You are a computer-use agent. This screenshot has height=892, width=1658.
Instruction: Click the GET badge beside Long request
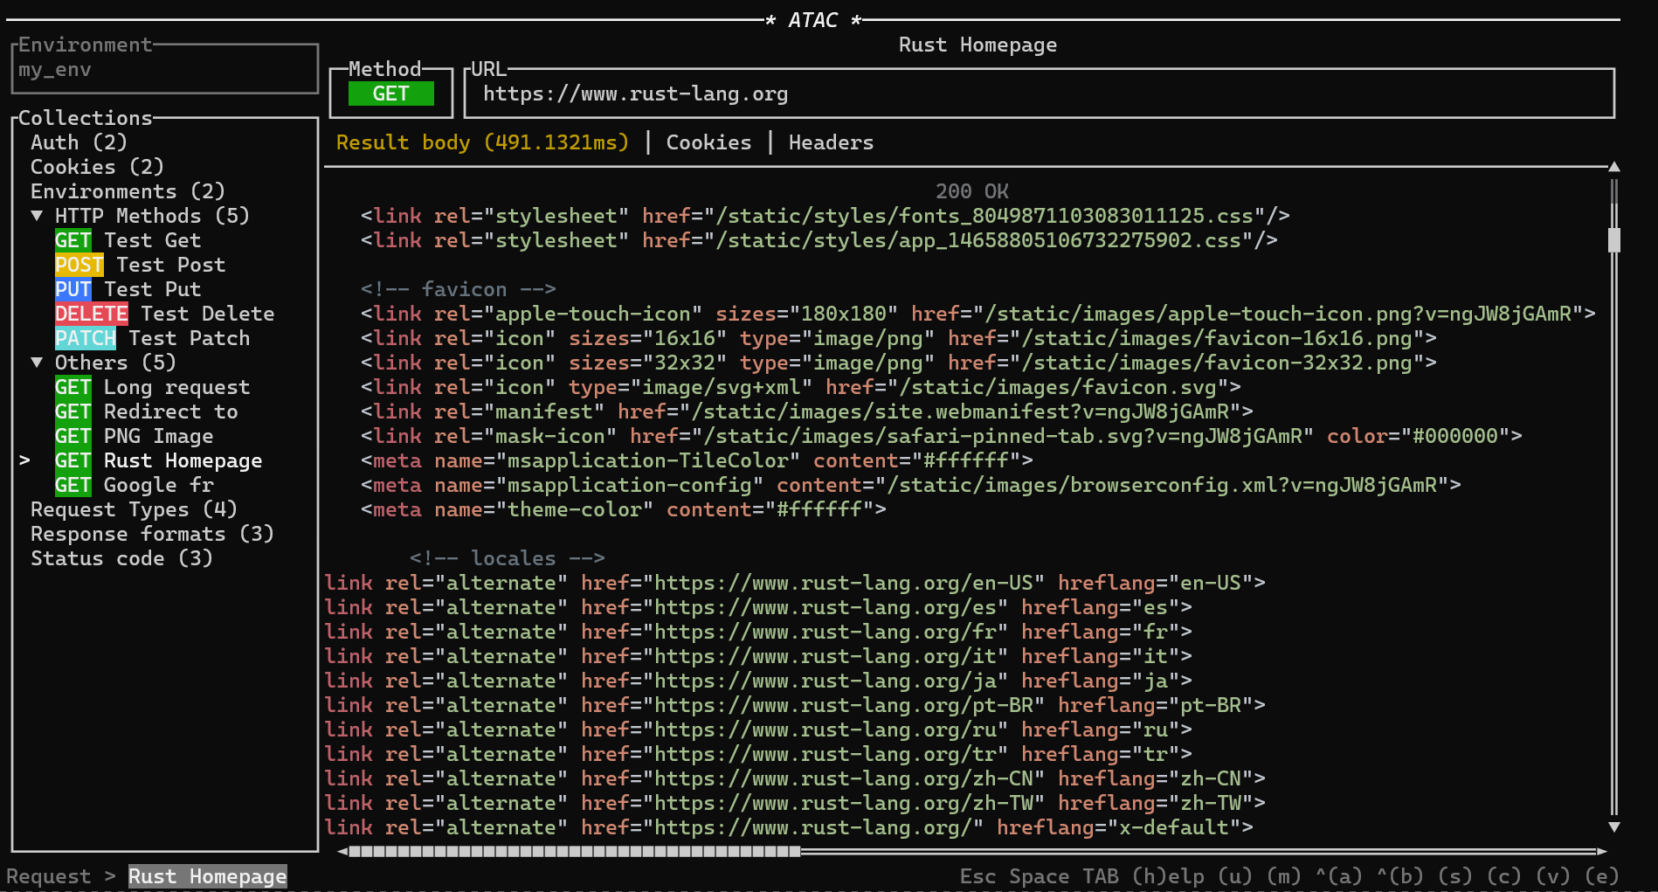pyautogui.click(x=73, y=387)
